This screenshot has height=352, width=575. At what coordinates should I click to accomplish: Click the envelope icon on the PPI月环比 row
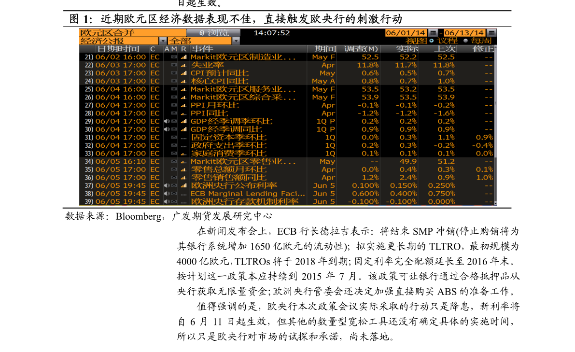tap(174, 105)
